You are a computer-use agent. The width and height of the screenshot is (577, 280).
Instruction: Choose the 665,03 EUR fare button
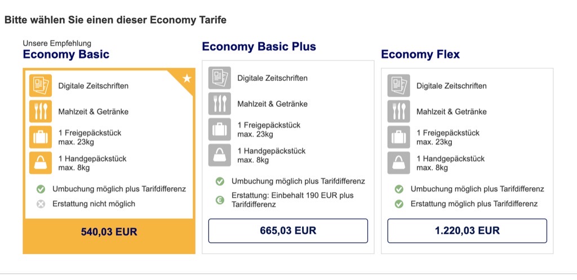(x=288, y=231)
